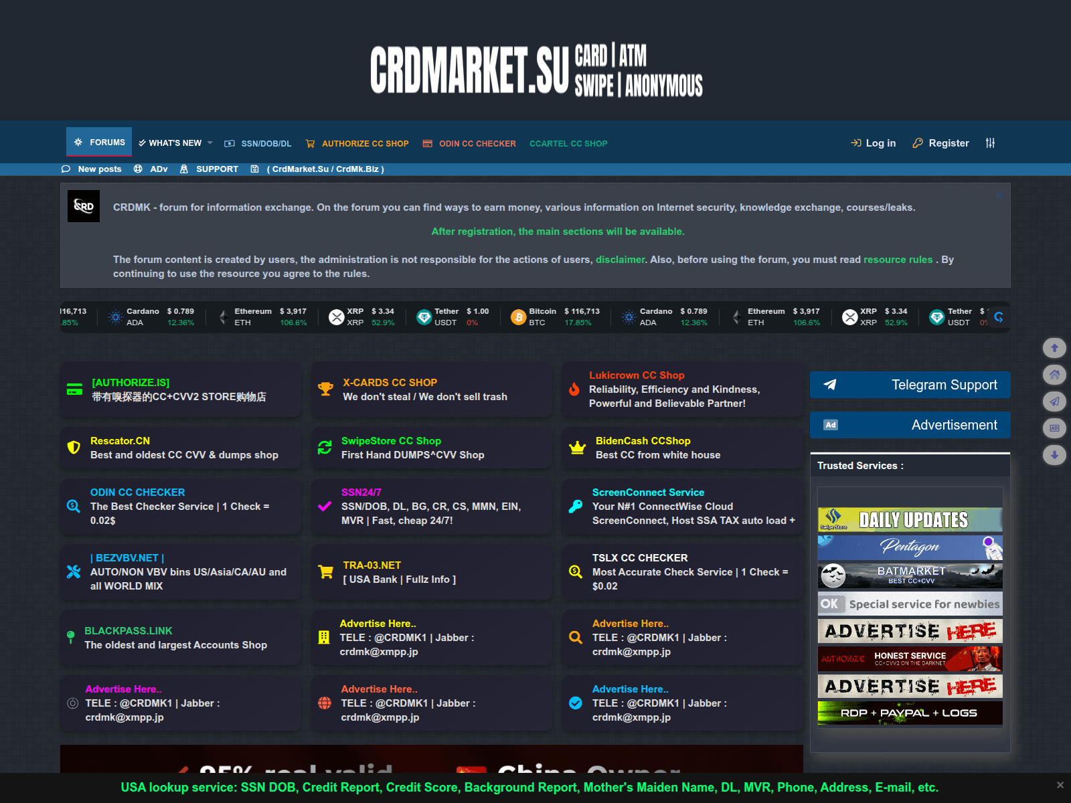Open the sliders settings icon beside Register
The width and height of the screenshot is (1071, 803).
click(990, 143)
